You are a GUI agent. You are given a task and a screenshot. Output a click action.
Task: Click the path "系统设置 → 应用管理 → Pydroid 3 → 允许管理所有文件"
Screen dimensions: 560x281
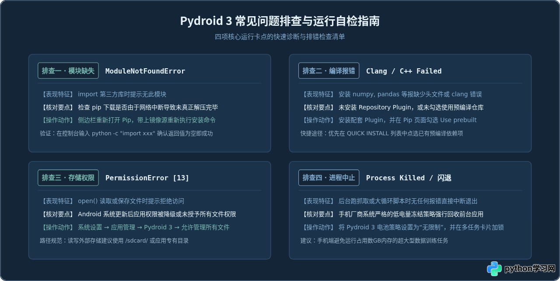point(154,227)
